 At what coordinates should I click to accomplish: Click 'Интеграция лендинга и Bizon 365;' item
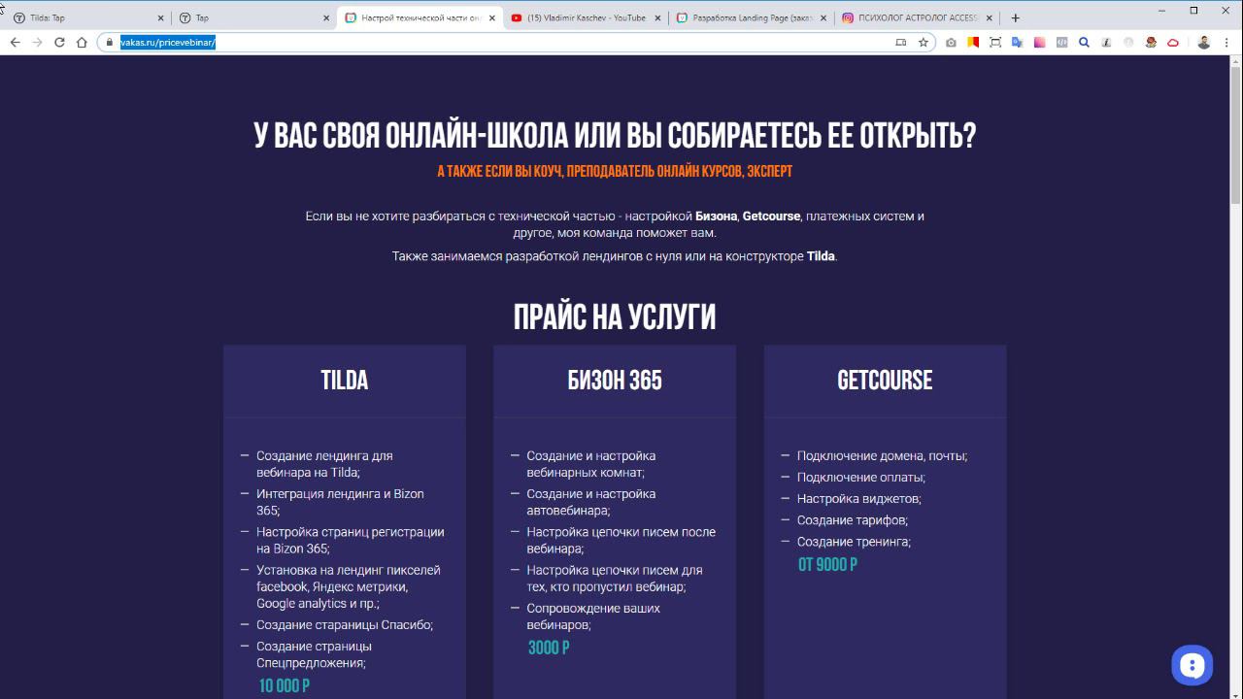coord(340,502)
